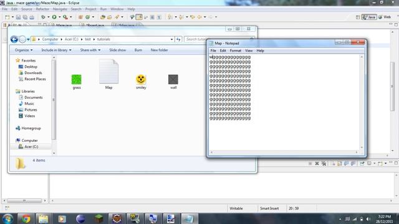399x224 pixels.
Task: Select Acer (C:) drive in navigation pane
Action: 31,147
